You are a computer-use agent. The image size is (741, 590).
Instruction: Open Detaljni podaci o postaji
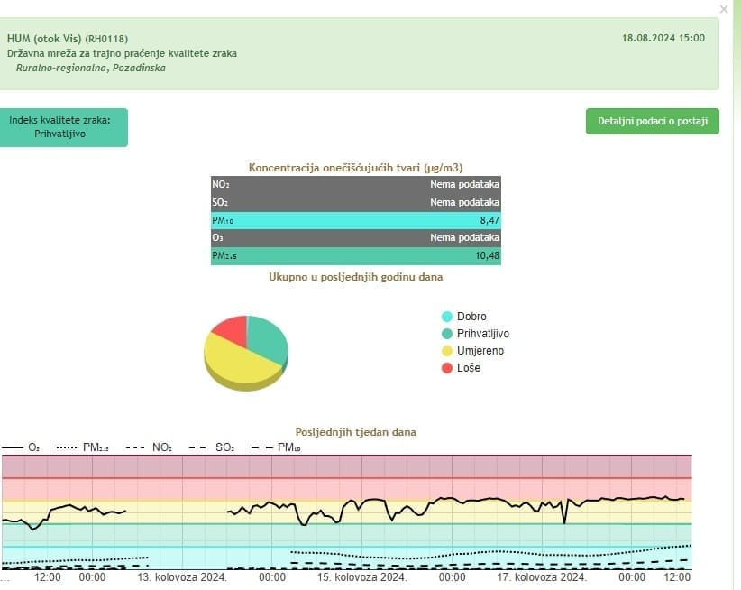coord(652,122)
